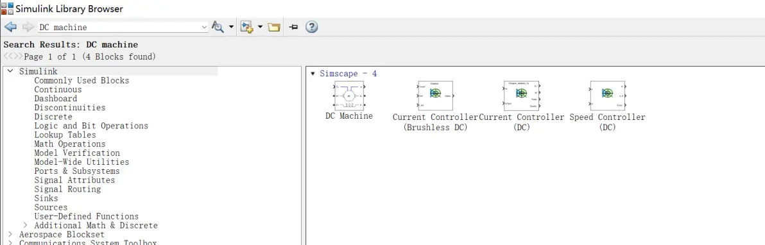Select User-Defined Functions library
This screenshot has height=245, width=765.
pyautogui.click(x=87, y=216)
